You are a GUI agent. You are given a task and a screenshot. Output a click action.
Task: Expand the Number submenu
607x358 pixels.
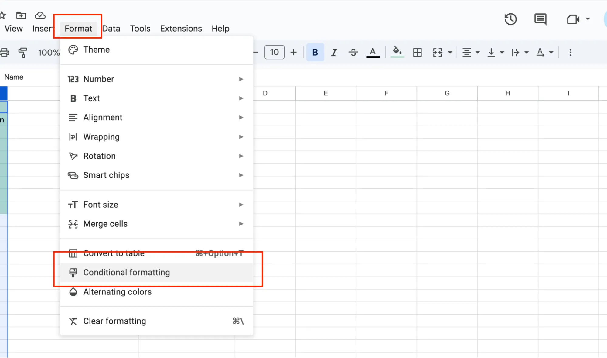pos(98,79)
